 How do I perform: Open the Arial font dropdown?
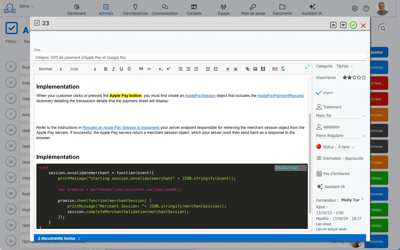coord(83,69)
